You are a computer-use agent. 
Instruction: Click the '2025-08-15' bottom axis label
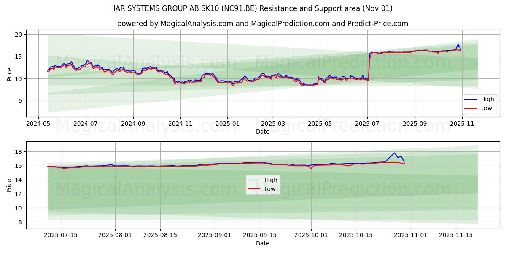[x=160, y=236]
